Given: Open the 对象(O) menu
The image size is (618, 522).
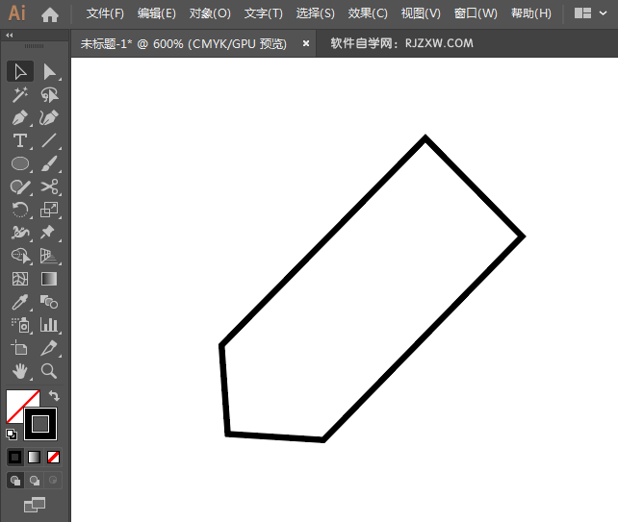Looking at the screenshot, I should (210, 13).
